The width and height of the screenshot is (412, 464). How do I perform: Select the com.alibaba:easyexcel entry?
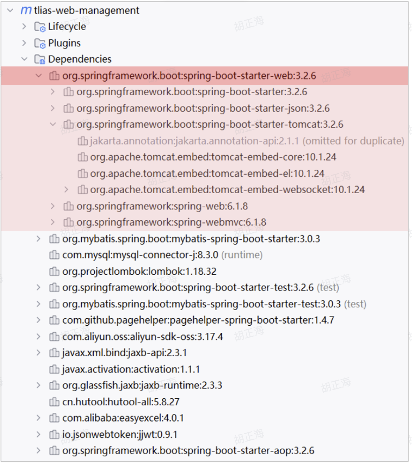click(x=122, y=418)
